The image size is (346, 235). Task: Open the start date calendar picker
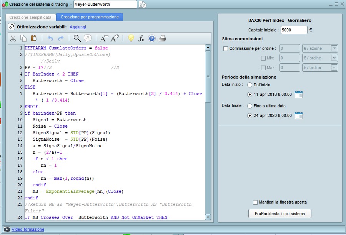click(299, 94)
